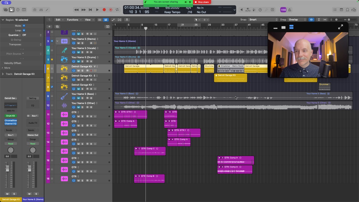The height and width of the screenshot is (202, 359).
Task: Add a new track with plus button
Action: [49, 27]
